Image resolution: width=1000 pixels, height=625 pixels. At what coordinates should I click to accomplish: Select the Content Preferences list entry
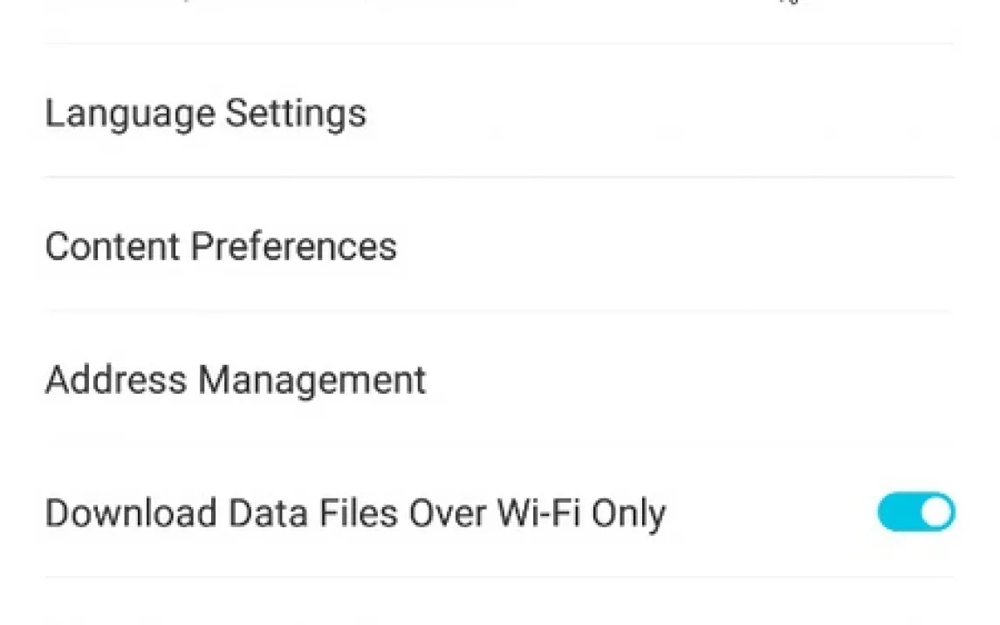[x=221, y=247]
